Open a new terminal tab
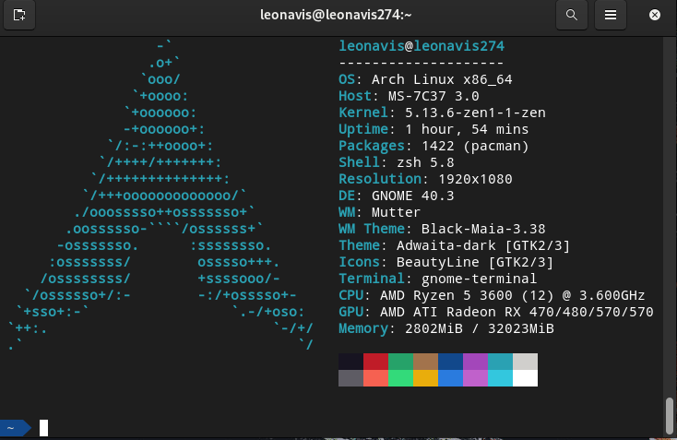The height and width of the screenshot is (440, 677). [19, 15]
